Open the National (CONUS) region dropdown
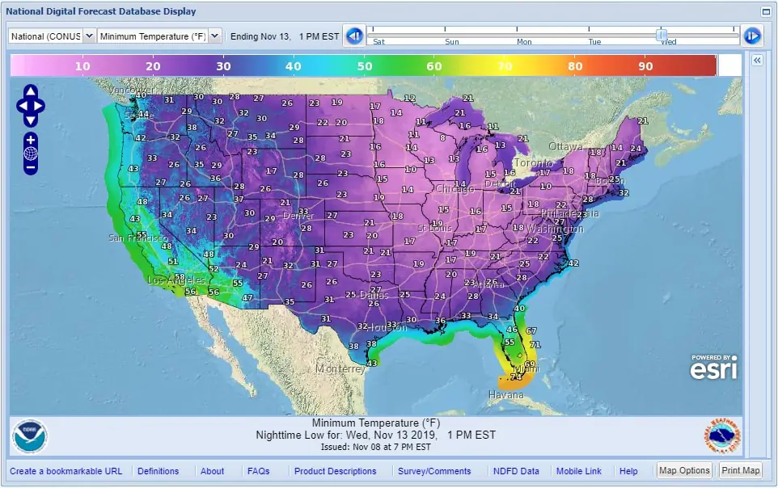This screenshot has height=488, width=778. coord(52,36)
